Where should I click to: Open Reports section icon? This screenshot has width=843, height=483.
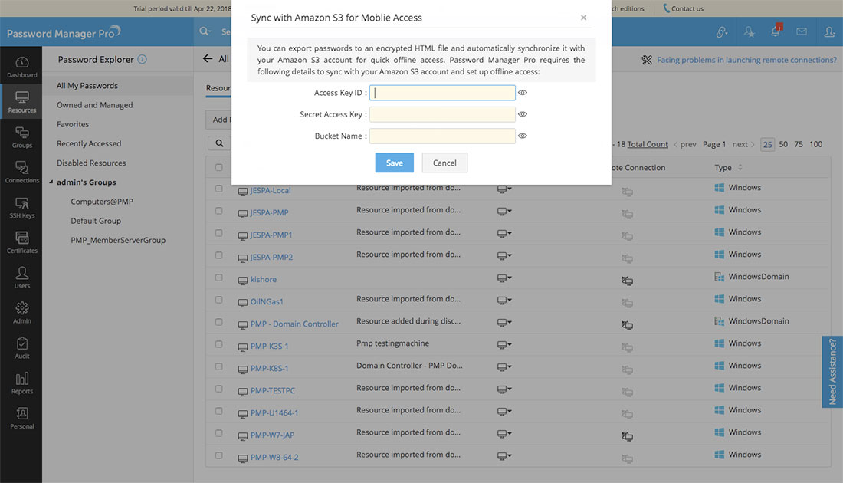click(21, 382)
